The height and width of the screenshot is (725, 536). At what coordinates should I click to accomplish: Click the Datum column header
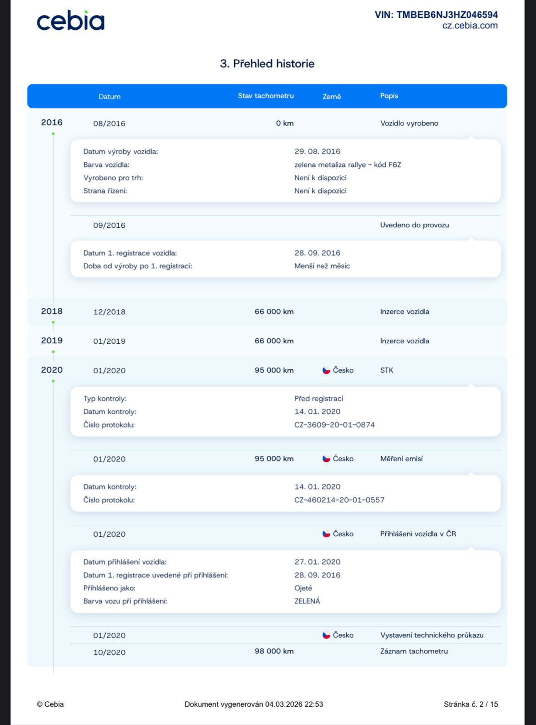(x=109, y=97)
